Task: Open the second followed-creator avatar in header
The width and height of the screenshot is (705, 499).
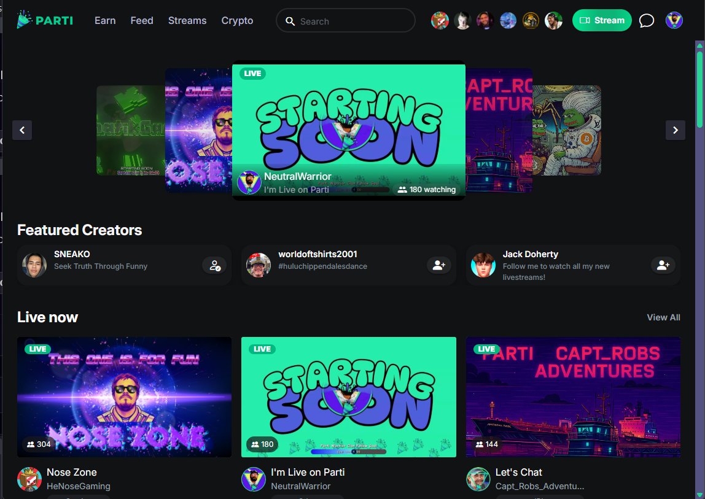Action: pos(462,20)
